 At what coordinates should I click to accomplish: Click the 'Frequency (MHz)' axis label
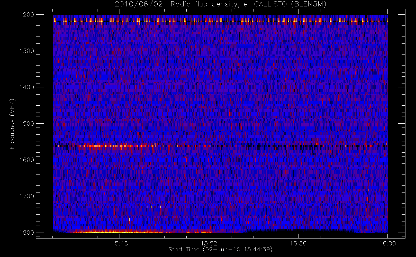pyautogui.click(x=12, y=124)
